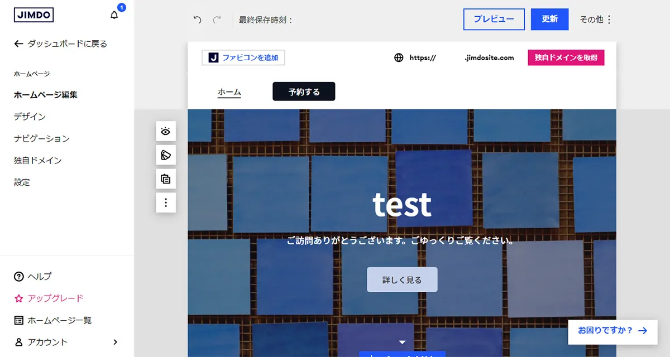Click the 詳しく見る button on the hero image
The image size is (670, 357).
point(402,279)
